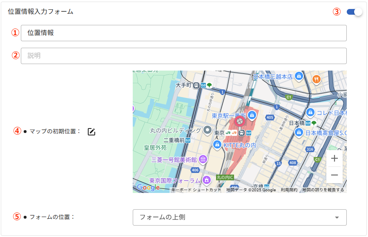The image size is (368, 237).
Task: Select the KITTE丸の内 shopping marker
Action: (217, 145)
